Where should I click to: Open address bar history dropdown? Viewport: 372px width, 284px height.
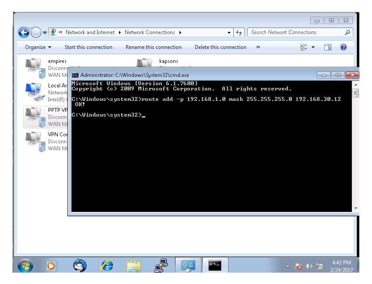tap(229, 32)
